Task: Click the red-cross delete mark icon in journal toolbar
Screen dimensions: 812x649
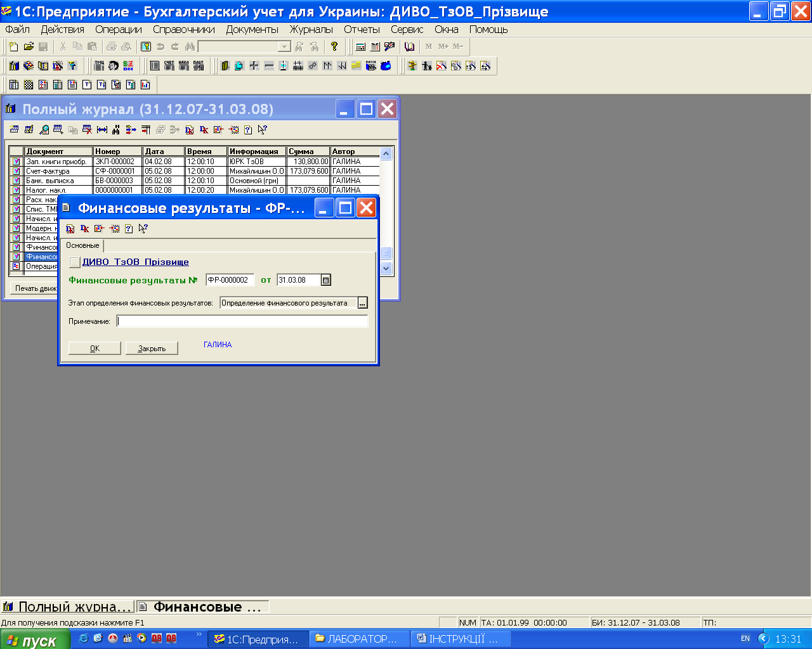Action: 87,130
